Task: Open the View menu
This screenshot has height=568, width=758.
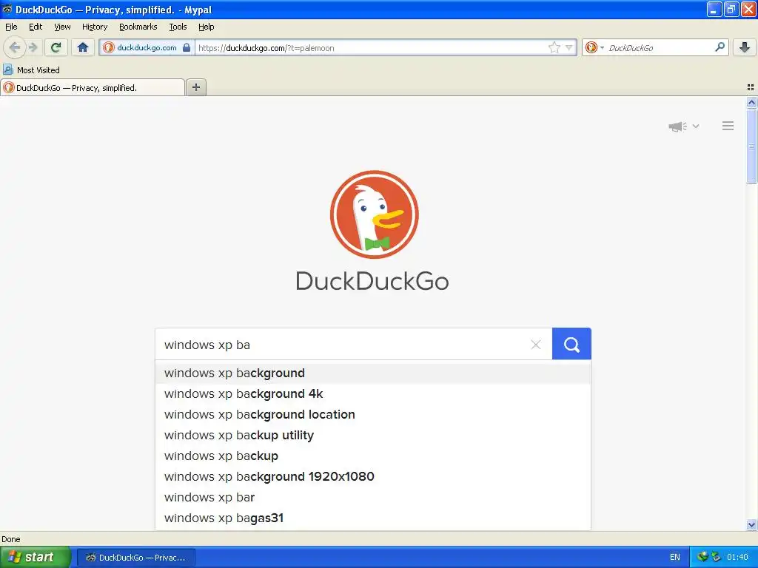Action: coord(62,27)
